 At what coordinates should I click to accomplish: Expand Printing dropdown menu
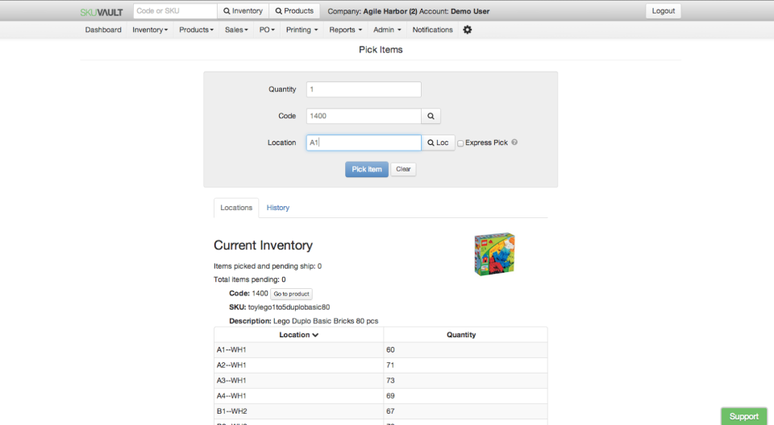point(302,30)
